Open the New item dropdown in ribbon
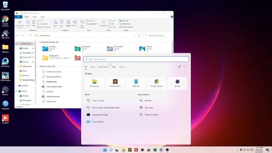 pos(91,21)
